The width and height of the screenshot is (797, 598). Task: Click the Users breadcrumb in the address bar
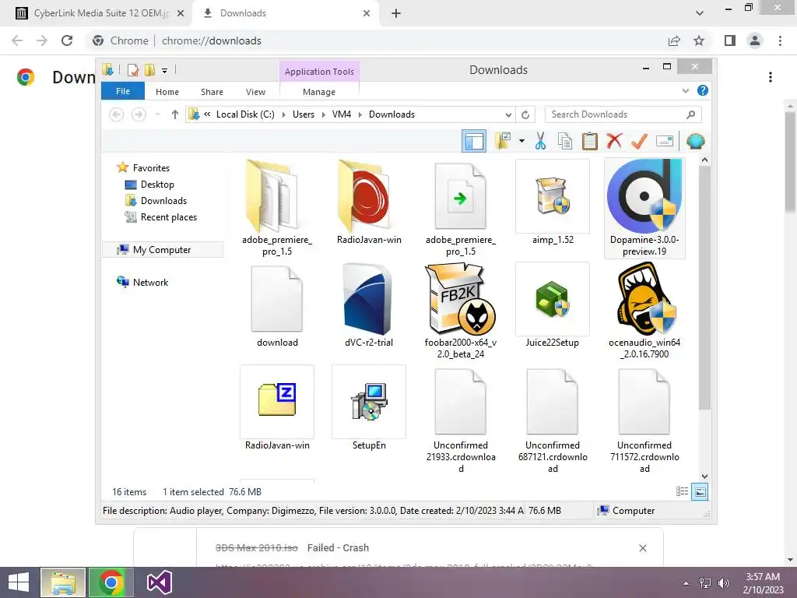pos(304,114)
